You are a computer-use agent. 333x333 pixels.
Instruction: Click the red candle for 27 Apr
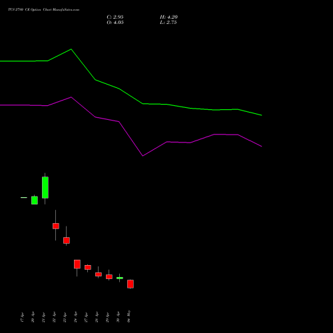[x=88, y=267]
